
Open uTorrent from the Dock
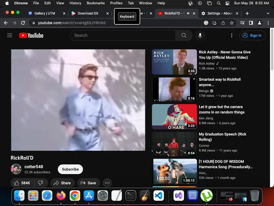point(207,195)
